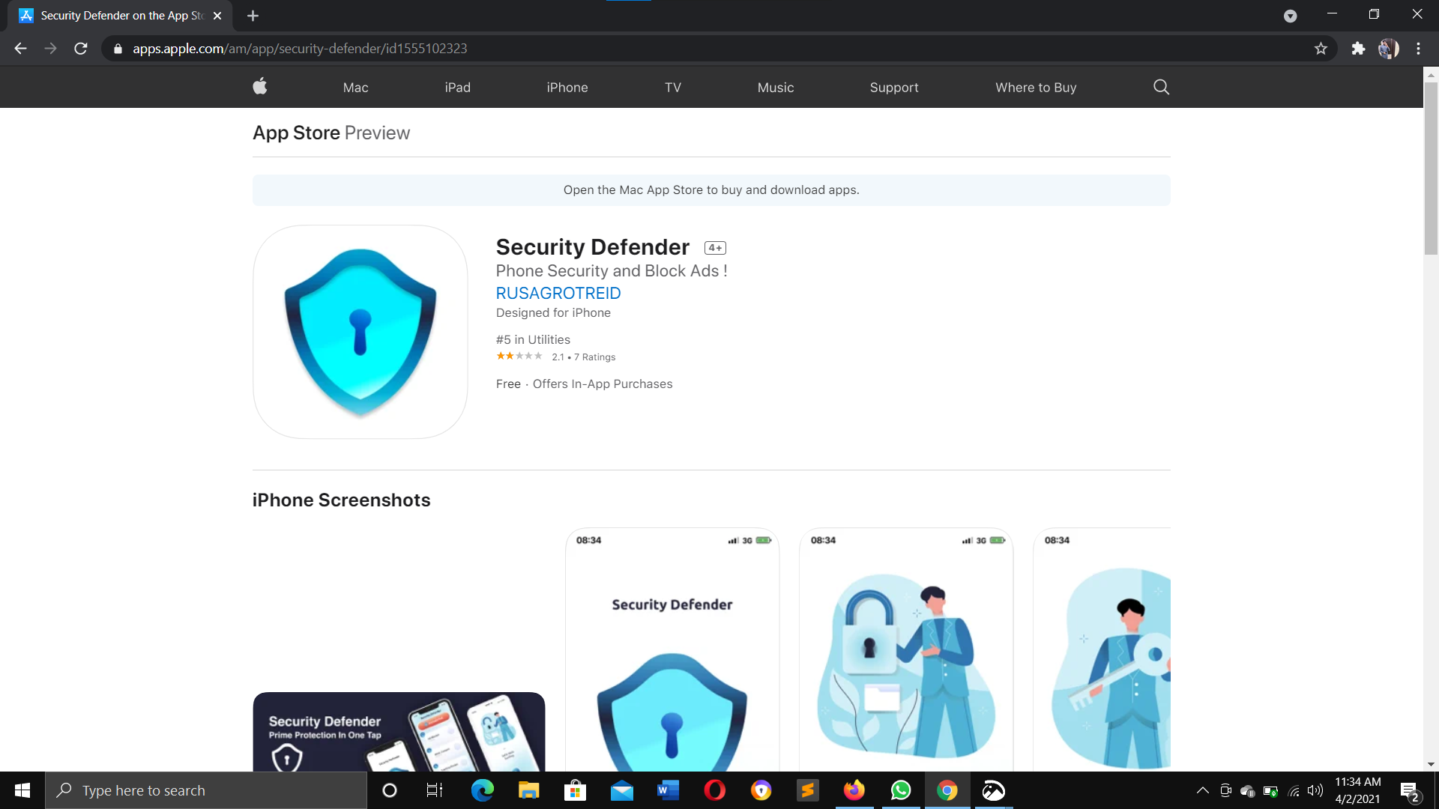This screenshot has width=1439, height=809.
Task: Click the Chrome profile avatar
Action: (1388, 49)
